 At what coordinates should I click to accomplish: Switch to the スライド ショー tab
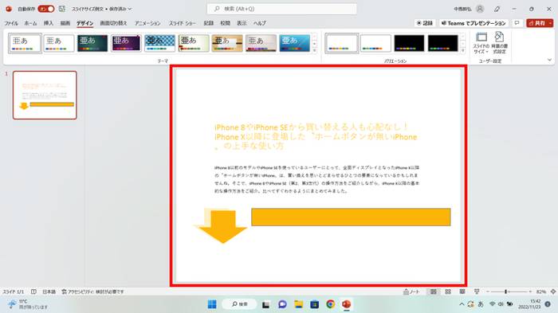pos(183,23)
